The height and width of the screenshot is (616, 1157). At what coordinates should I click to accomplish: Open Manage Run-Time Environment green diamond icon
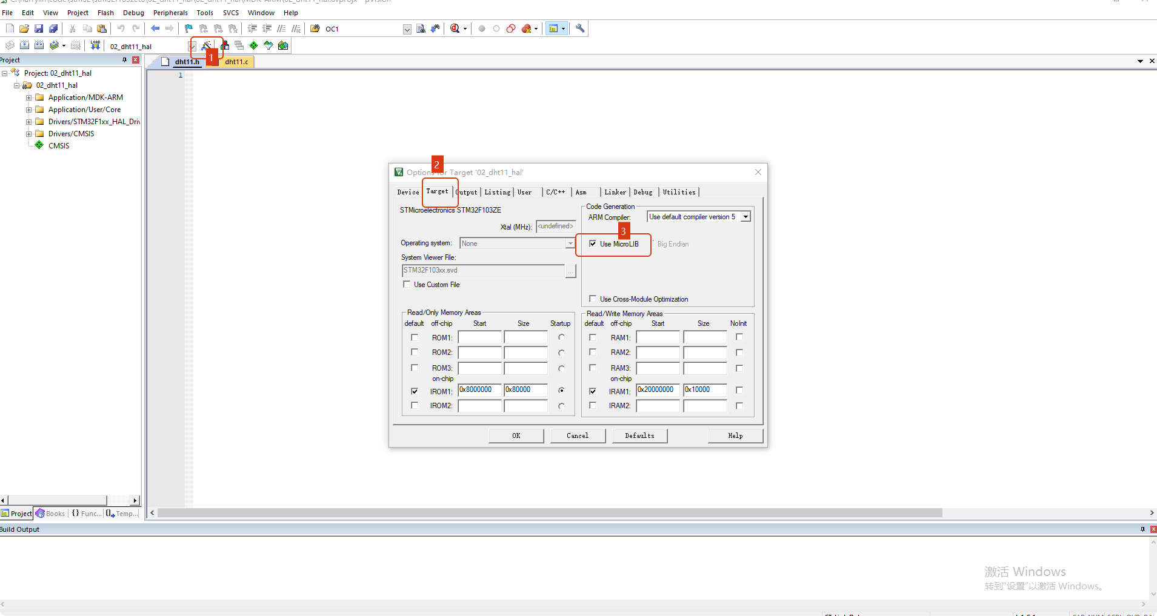point(253,45)
